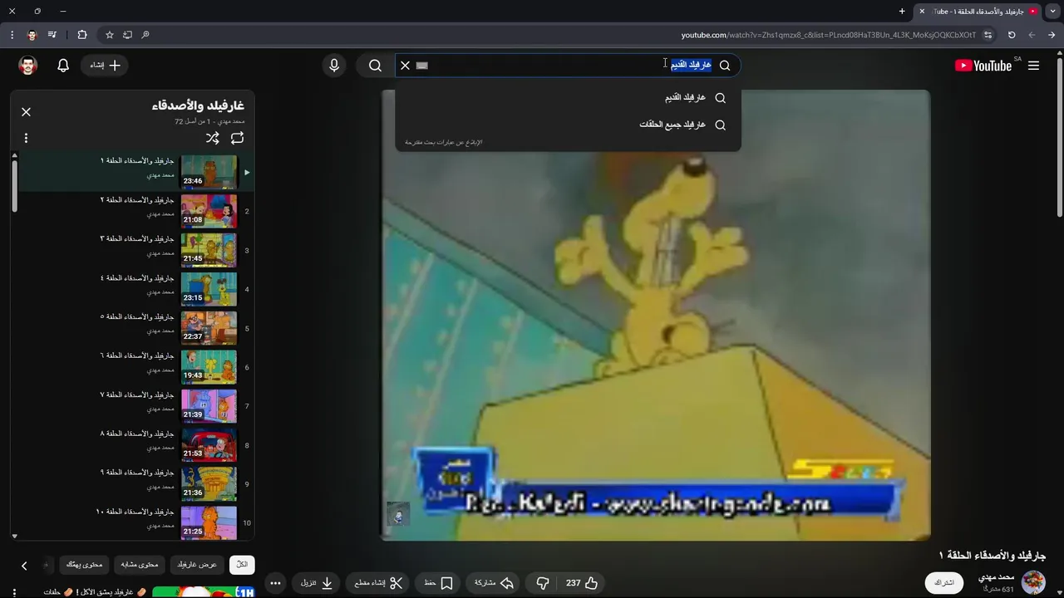Image resolution: width=1064 pixels, height=598 pixels.
Task: Click the video player area
Action: click(x=656, y=316)
